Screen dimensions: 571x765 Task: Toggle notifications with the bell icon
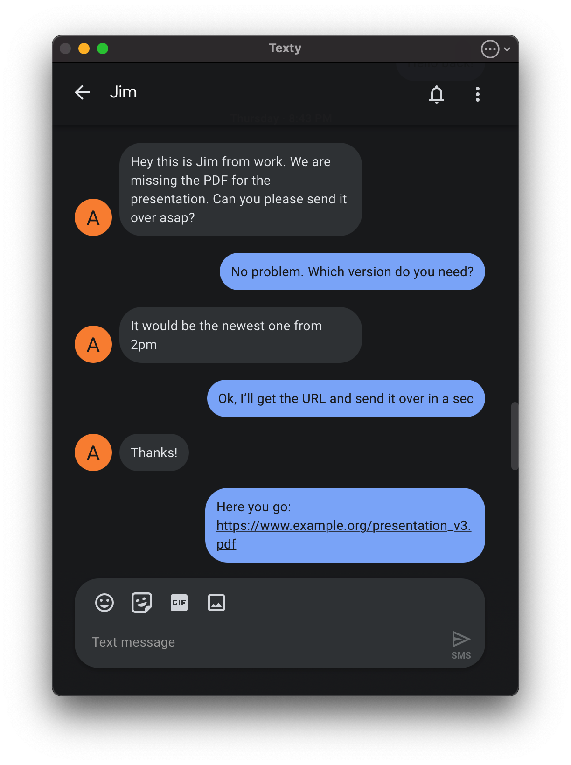pos(437,95)
